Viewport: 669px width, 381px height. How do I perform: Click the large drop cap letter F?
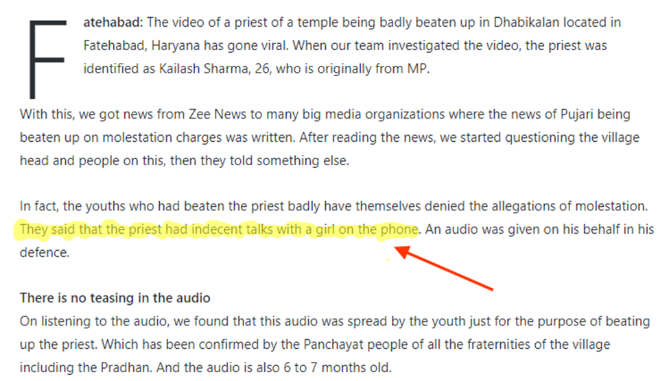(x=47, y=59)
